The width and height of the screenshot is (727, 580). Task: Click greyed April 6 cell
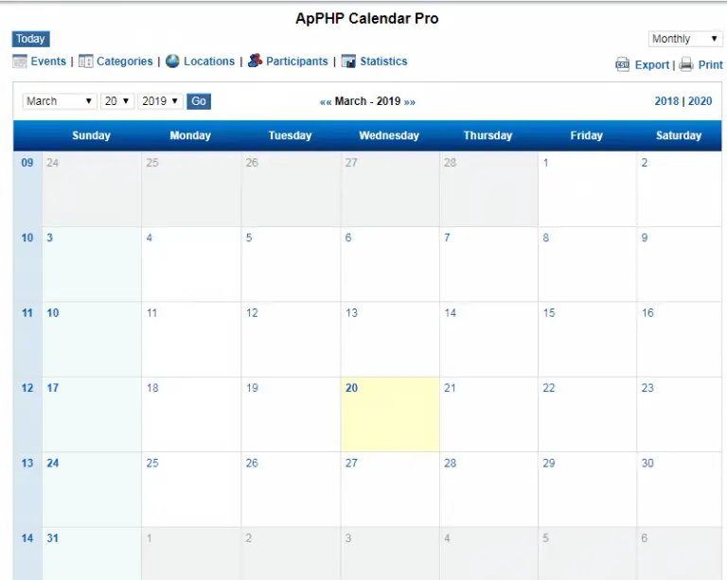click(x=680, y=554)
